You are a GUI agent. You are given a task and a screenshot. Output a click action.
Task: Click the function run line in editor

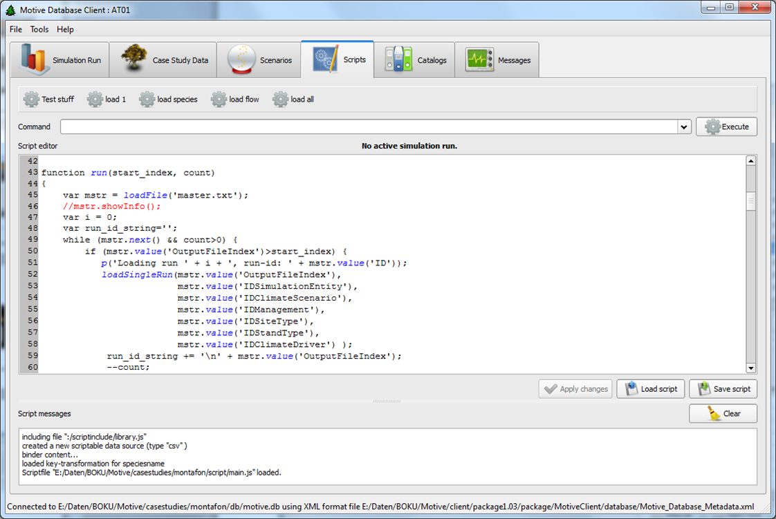[x=128, y=173]
